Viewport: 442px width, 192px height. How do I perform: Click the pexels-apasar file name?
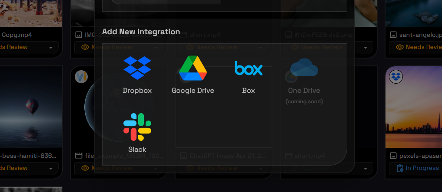(x=421, y=156)
